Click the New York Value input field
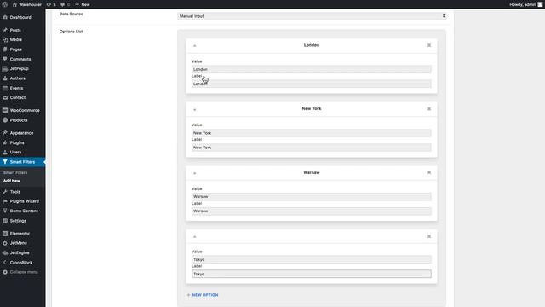The width and height of the screenshot is (545, 307). 312,133
